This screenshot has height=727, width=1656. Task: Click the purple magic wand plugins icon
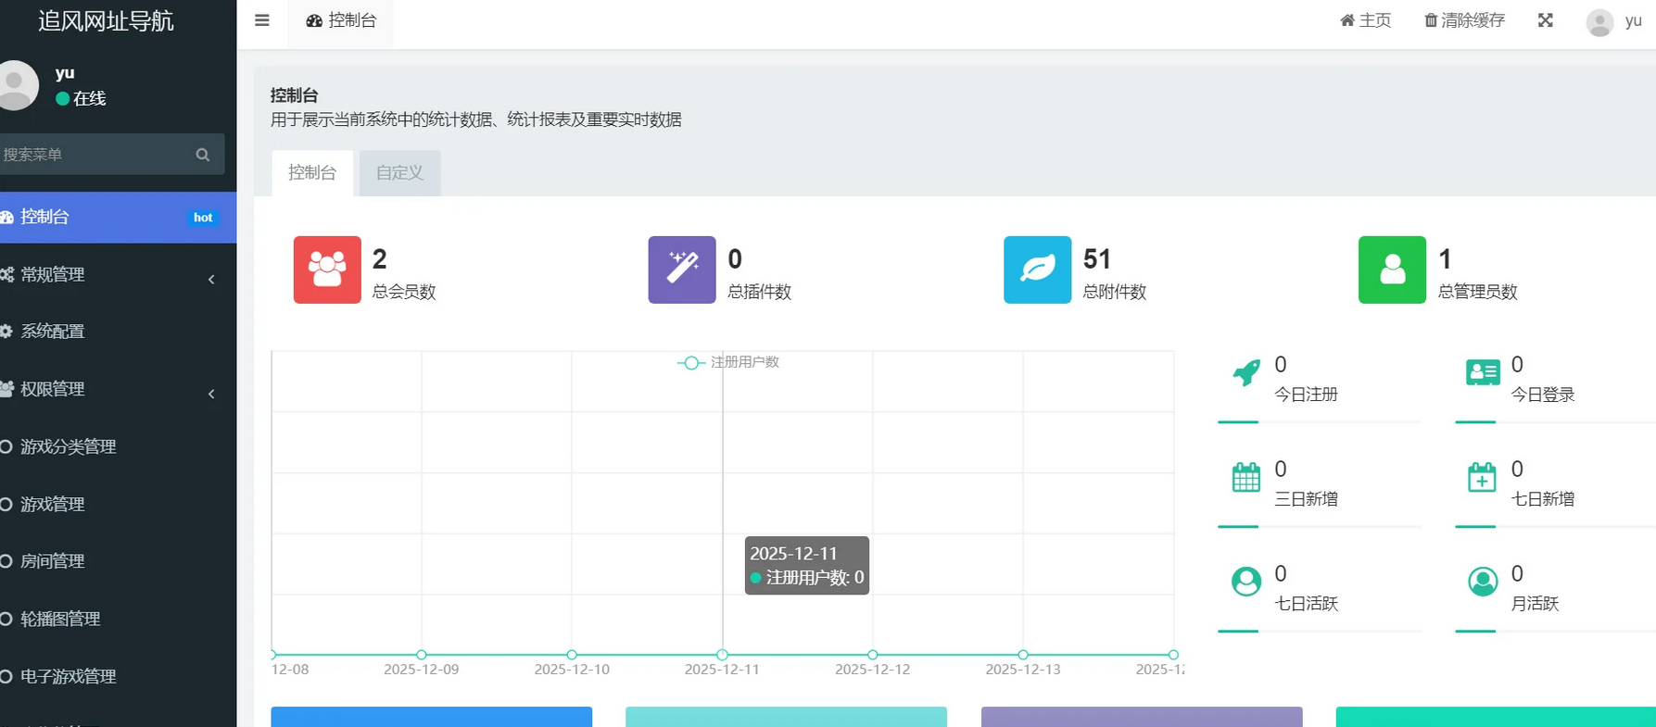click(x=682, y=269)
